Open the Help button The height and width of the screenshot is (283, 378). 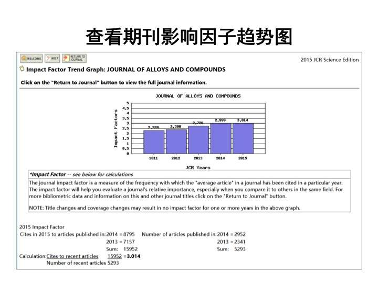pos(52,58)
